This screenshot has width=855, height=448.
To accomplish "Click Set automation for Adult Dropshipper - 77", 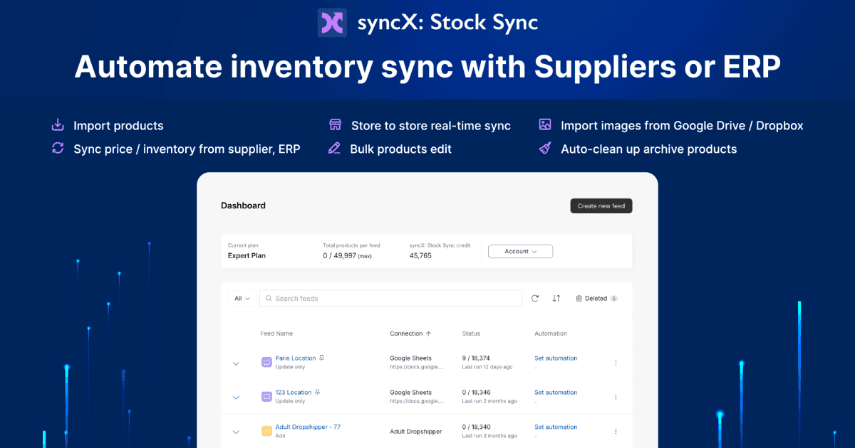I will 556,427.
